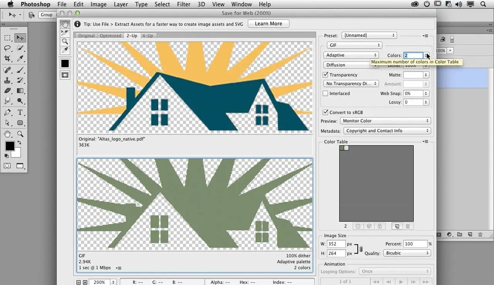Viewport: 494px width, 285px height.
Task: Select the Hand tool in Save for Web
Action: tap(65, 24)
